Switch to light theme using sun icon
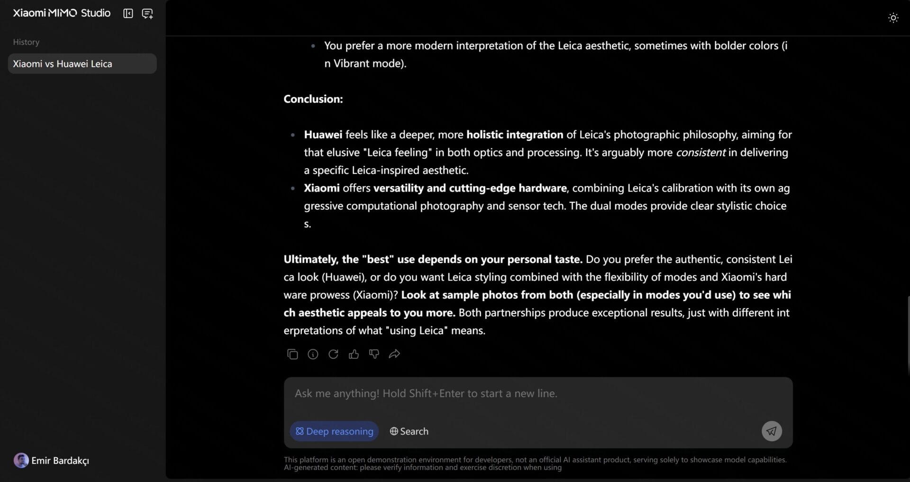 [893, 18]
